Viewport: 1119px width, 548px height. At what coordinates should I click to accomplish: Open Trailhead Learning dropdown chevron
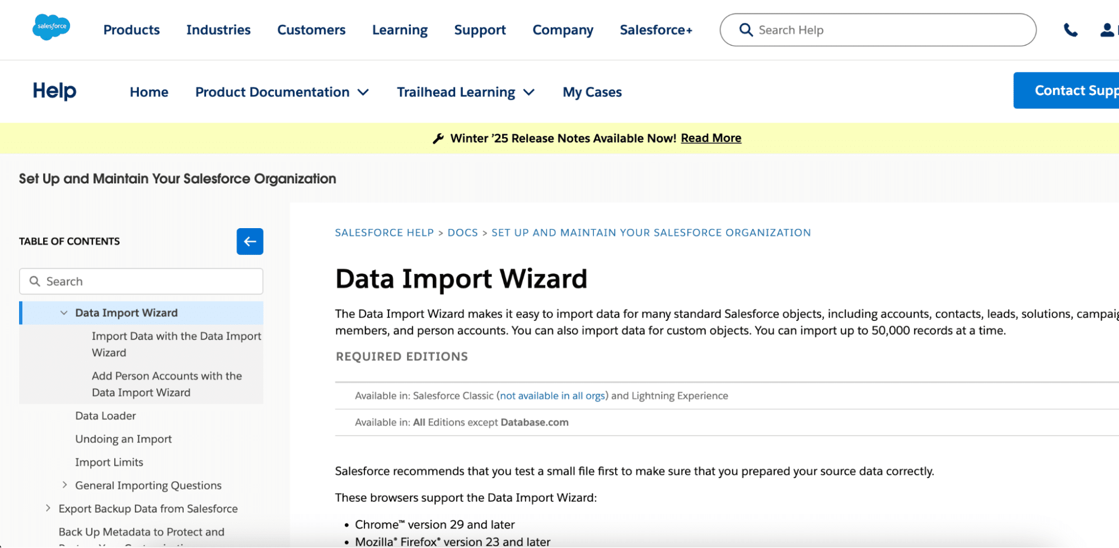click(x=529, y=92)
